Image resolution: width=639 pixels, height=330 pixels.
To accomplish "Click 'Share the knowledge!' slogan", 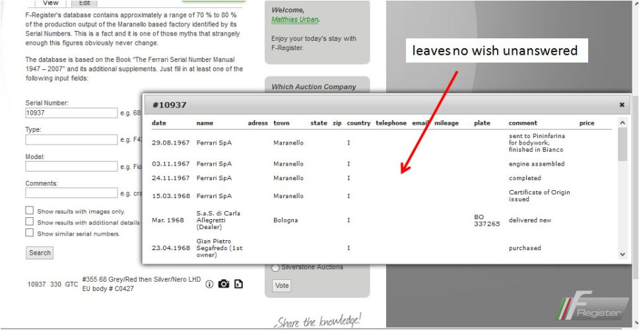I will coord(318,320).
